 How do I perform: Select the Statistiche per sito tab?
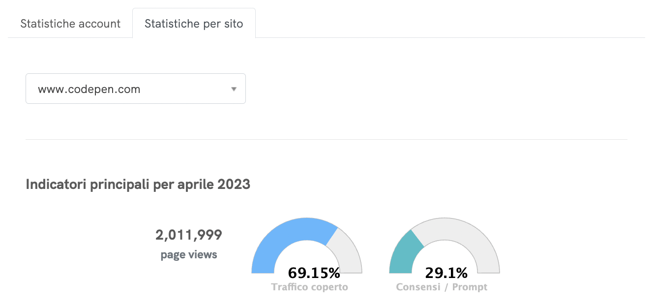[x=194, y=23]
